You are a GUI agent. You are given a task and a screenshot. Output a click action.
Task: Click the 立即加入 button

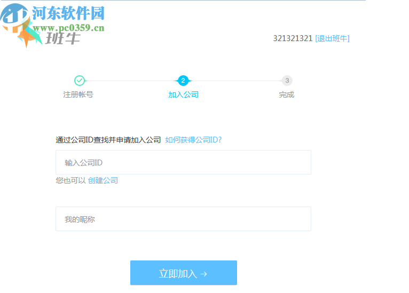(183, 273)
